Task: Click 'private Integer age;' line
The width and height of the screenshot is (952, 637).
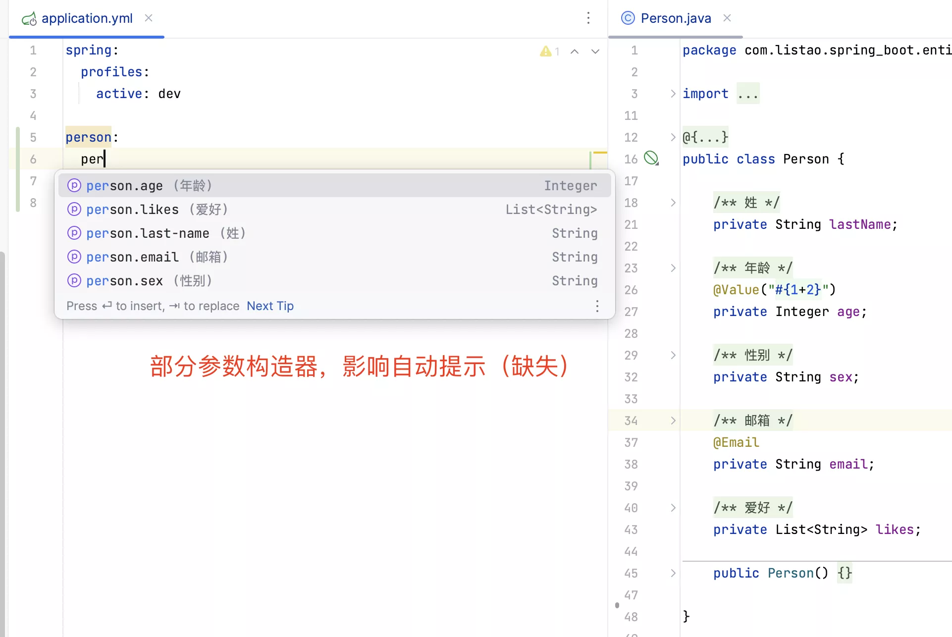Action: click(x=790, y=312)
